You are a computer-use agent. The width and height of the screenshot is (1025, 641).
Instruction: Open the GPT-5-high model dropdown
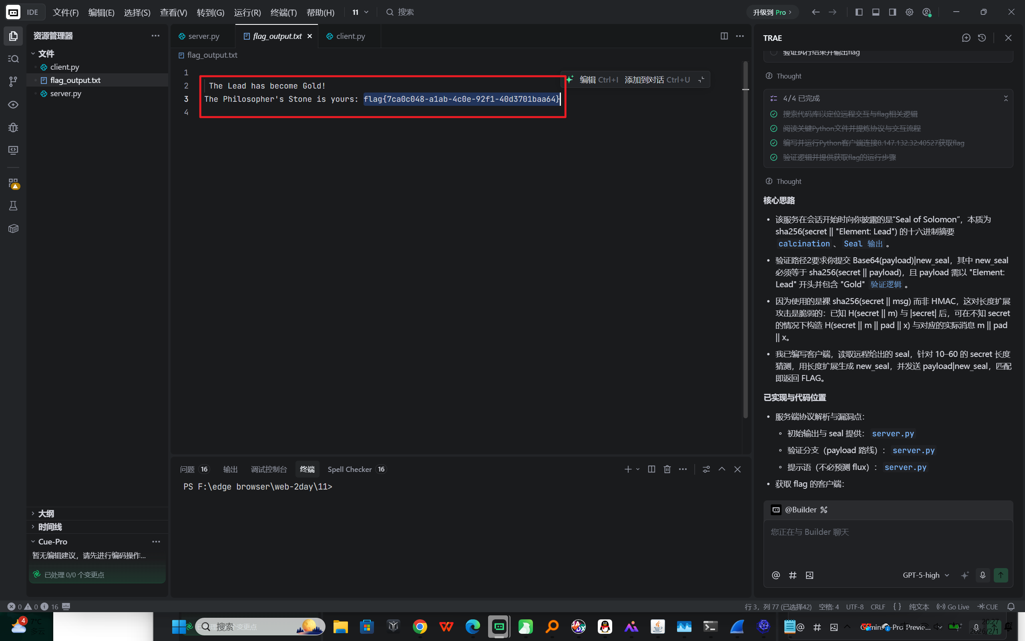click(x=925, y=575)
